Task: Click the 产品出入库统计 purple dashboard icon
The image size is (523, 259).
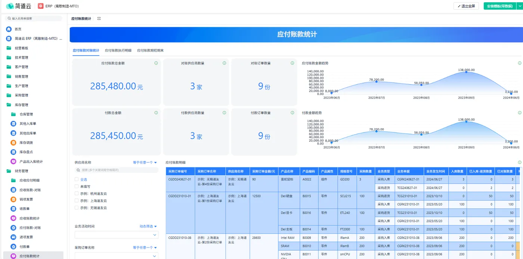Action: [13, 162]
